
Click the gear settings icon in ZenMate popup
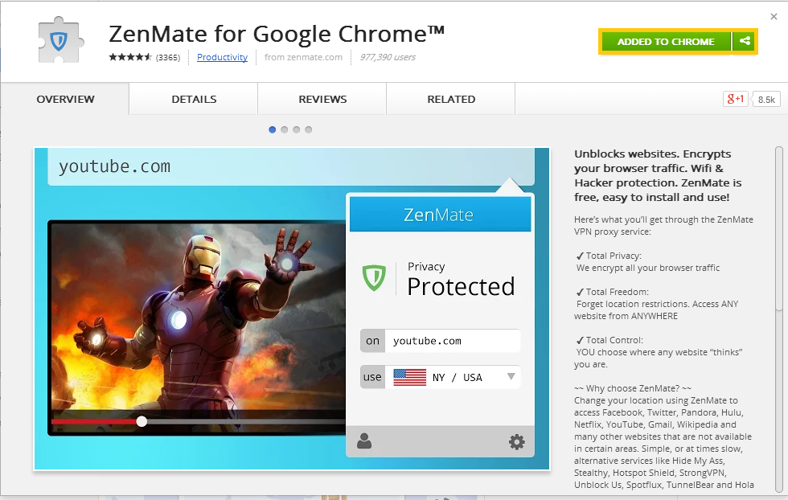pyautogui.click(x=516, y=441)
